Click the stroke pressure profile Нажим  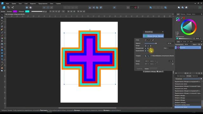[x=154, y=69]
